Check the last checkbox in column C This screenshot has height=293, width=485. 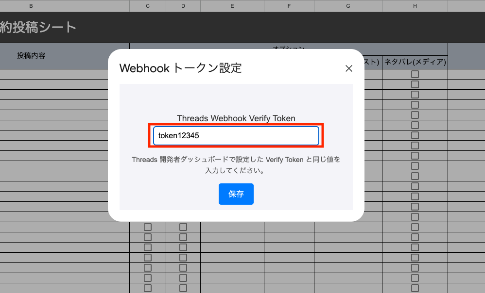147,288
